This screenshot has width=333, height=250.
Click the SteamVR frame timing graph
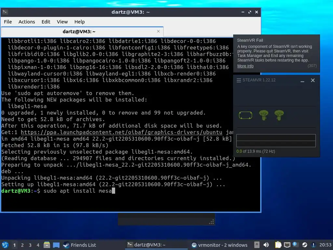pos(276,141)
